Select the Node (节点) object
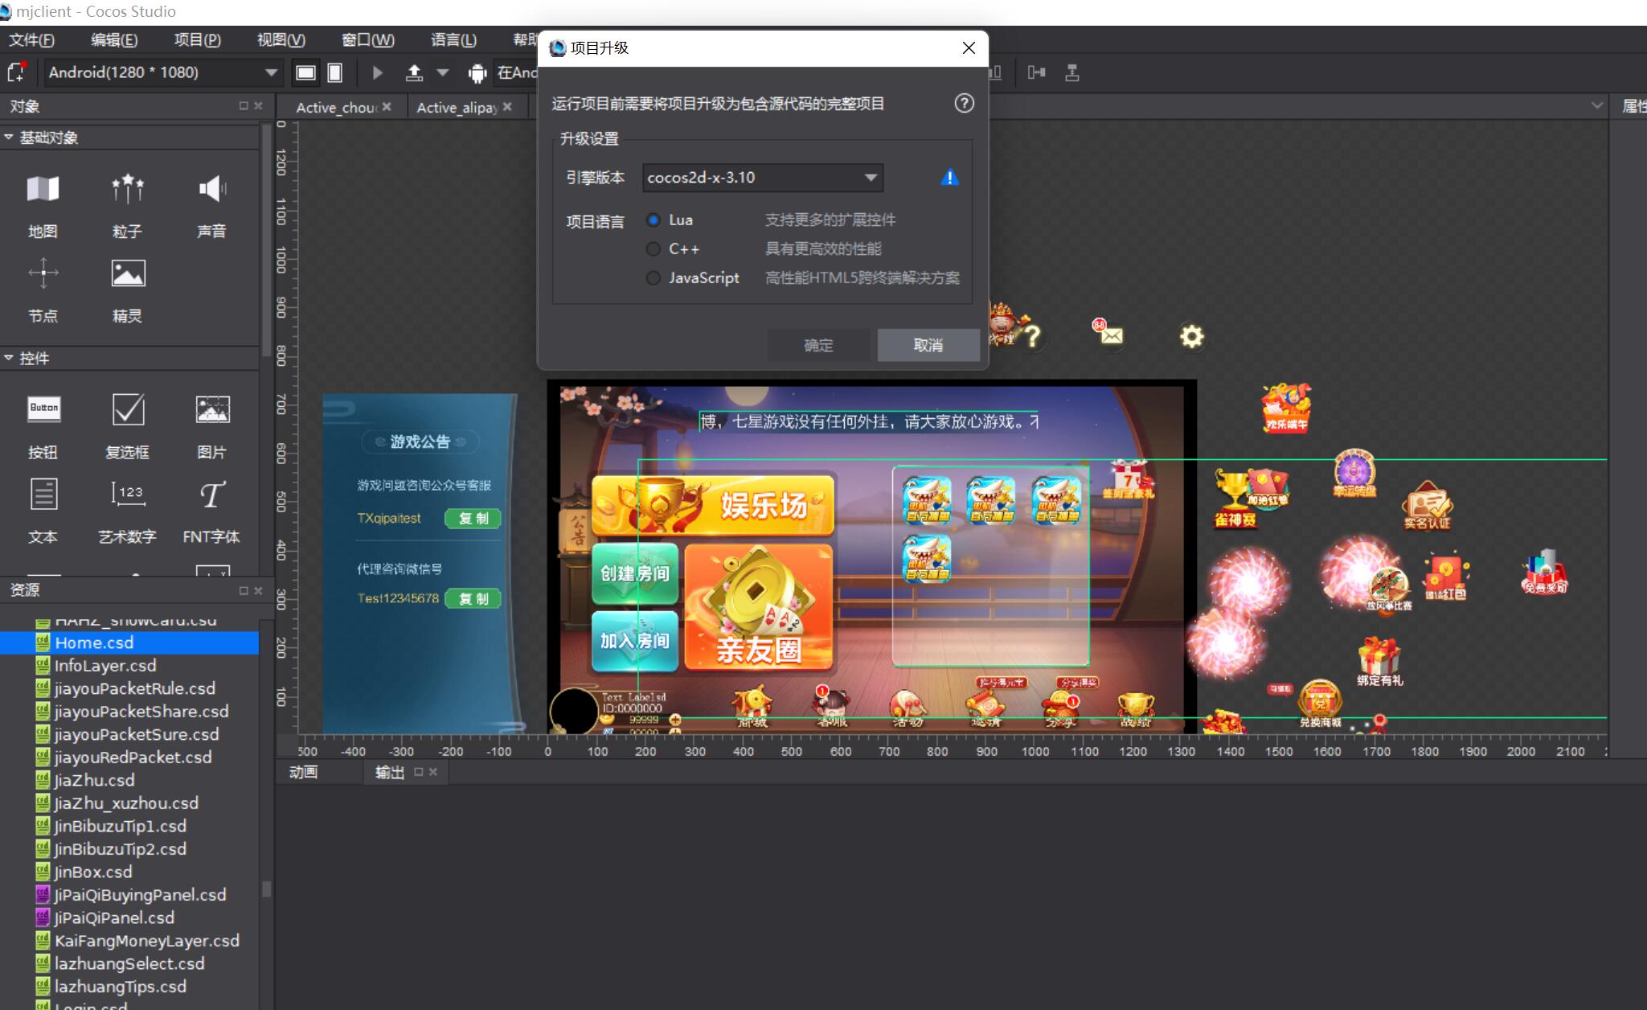 [x=43, y=291]
